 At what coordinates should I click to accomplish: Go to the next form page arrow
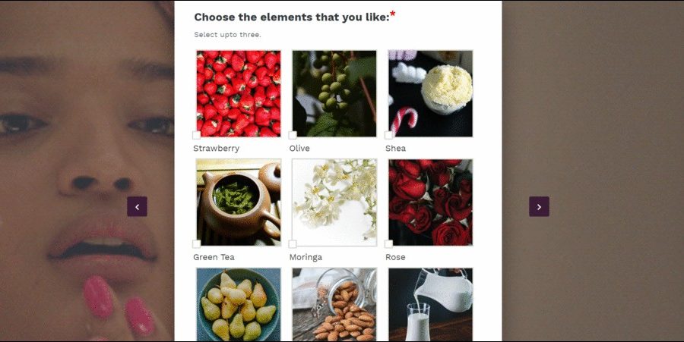click(x=539, y=207)
